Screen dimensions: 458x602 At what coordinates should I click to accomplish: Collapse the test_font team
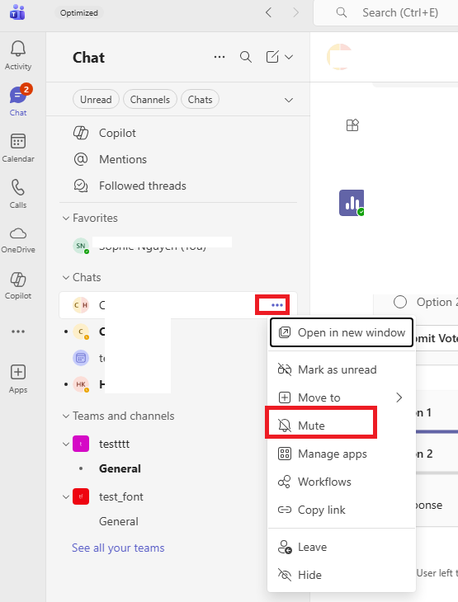[66, 496]
